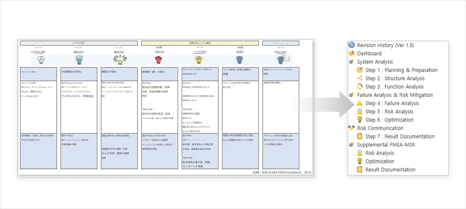Click the 機能の可視化 cell

click(x=119, y=74)
